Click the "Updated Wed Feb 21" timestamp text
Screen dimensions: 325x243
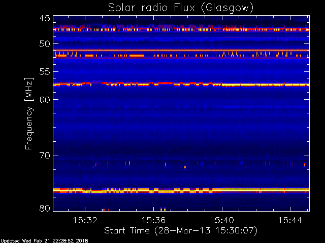(x=44, y=241)
